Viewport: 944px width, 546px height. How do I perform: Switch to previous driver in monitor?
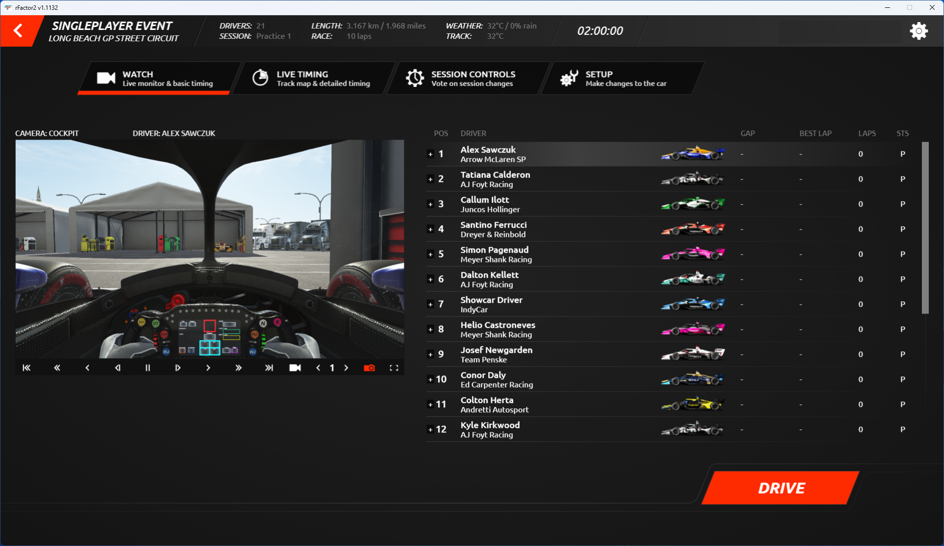(318, 368)
